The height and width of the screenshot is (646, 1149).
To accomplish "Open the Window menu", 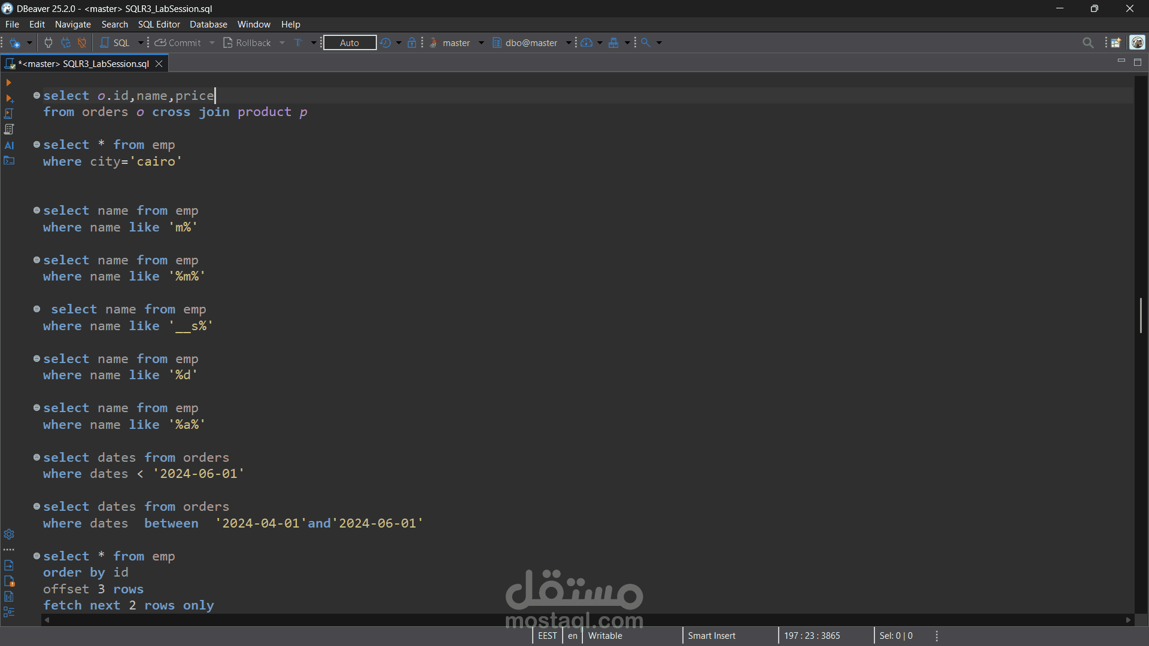I will [x=254, y=25].
